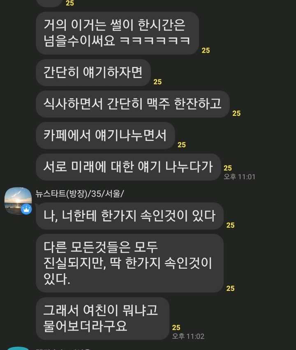Tap the blue crown host badge
Image resolution: width=296 pixels, height=350 pixels.
tap(26, 209)
